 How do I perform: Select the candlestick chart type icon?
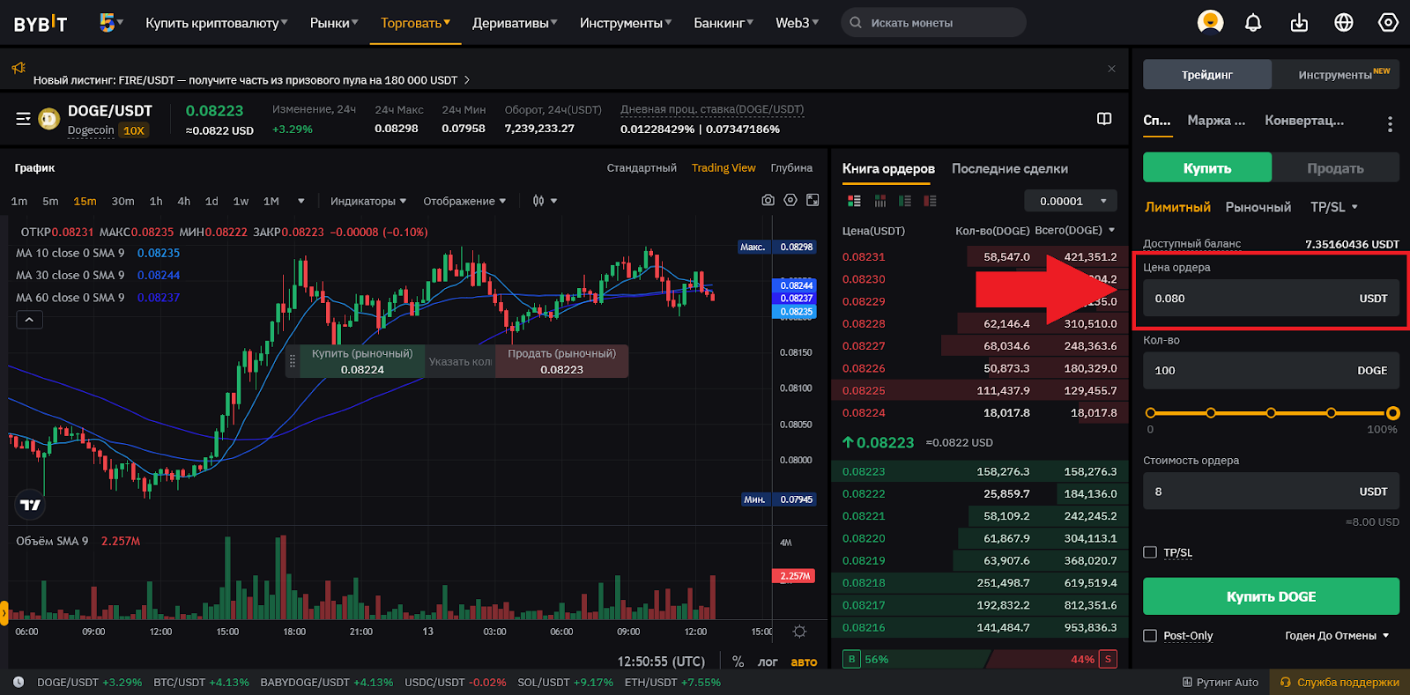coord(538,201)
